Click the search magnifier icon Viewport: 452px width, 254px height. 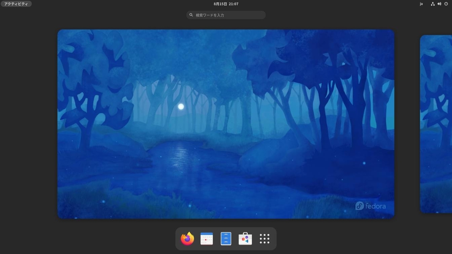(191, 15)
